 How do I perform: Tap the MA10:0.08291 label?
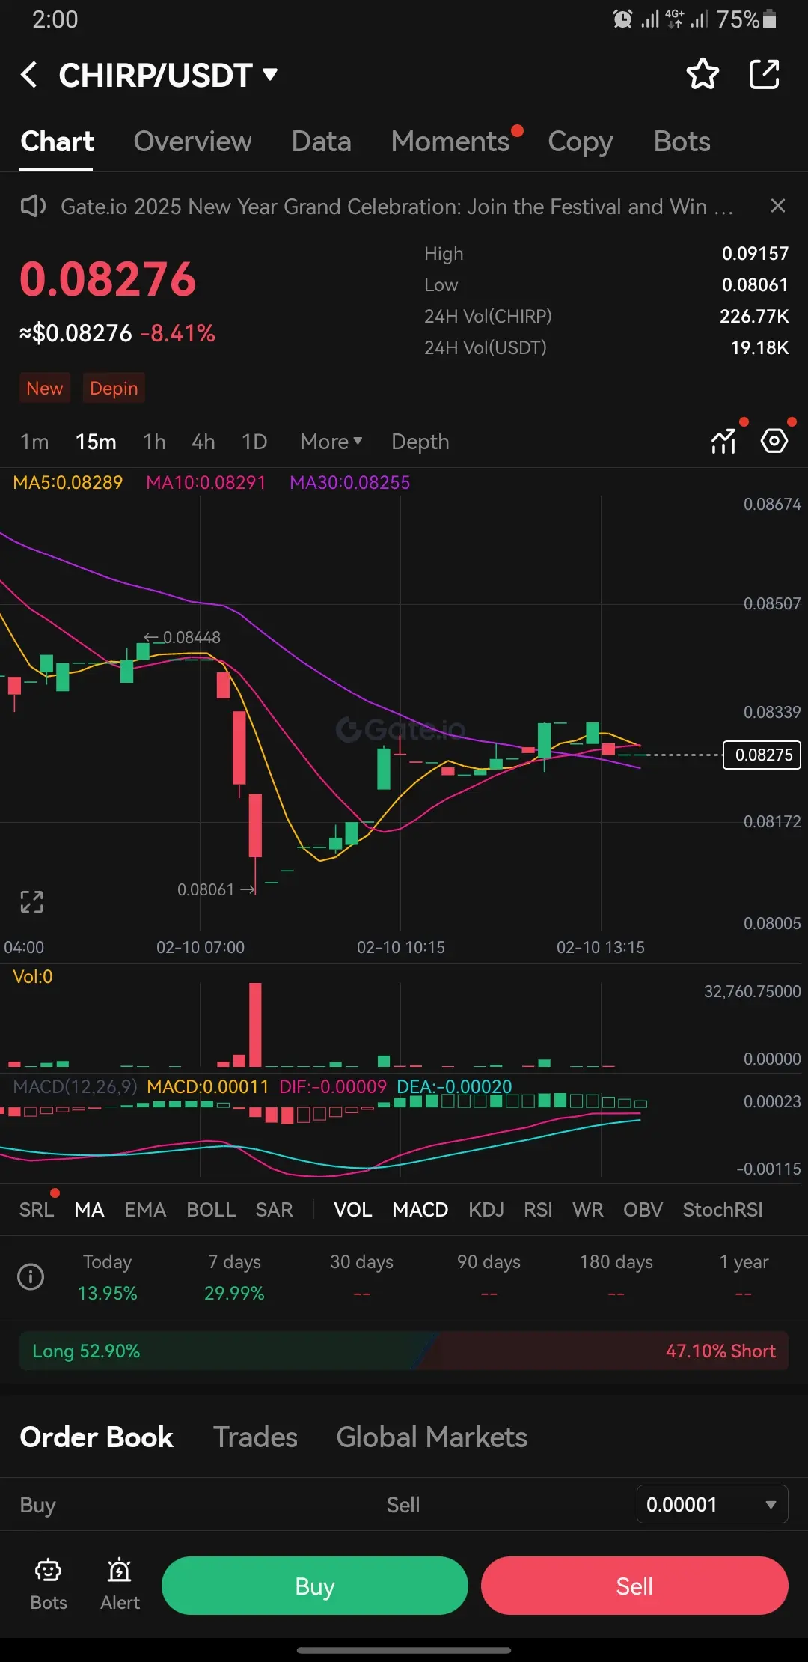point(206,482)
